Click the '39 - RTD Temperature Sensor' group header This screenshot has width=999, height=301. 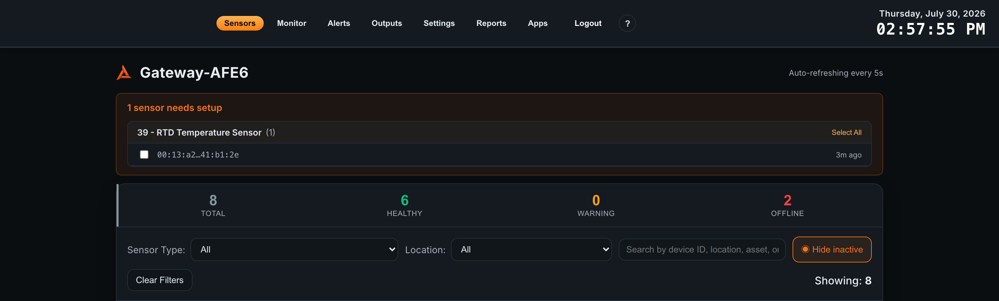(x=499, y=132)
